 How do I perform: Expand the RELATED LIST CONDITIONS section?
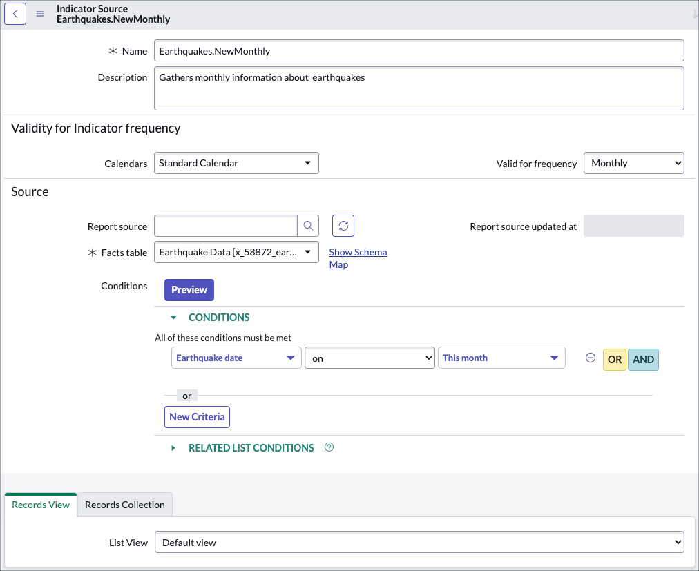tap(173, 447)
